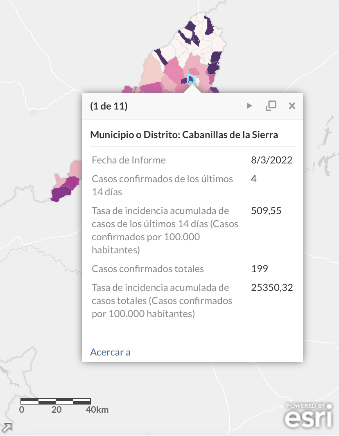Click the map scale bar

pos(55,401)
